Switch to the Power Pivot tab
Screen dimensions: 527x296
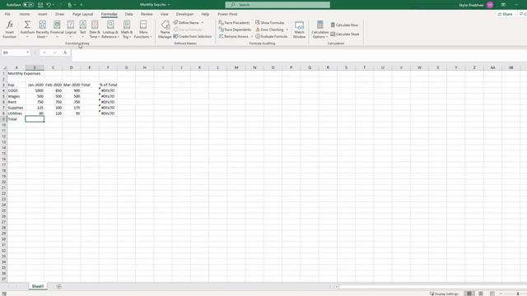click(227, 14)
